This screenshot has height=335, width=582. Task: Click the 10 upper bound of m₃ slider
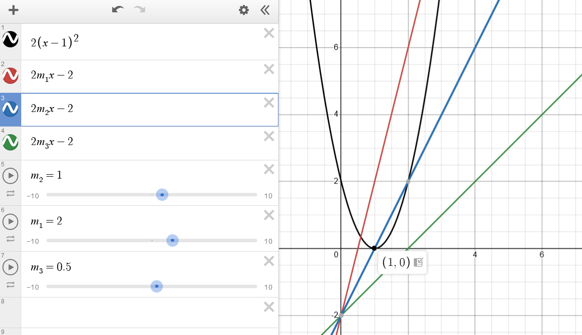pos(268,287)
